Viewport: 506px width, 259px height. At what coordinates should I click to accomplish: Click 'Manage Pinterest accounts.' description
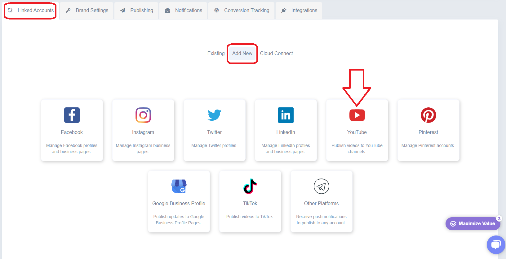pyautogui.click(x=428, y=145)
